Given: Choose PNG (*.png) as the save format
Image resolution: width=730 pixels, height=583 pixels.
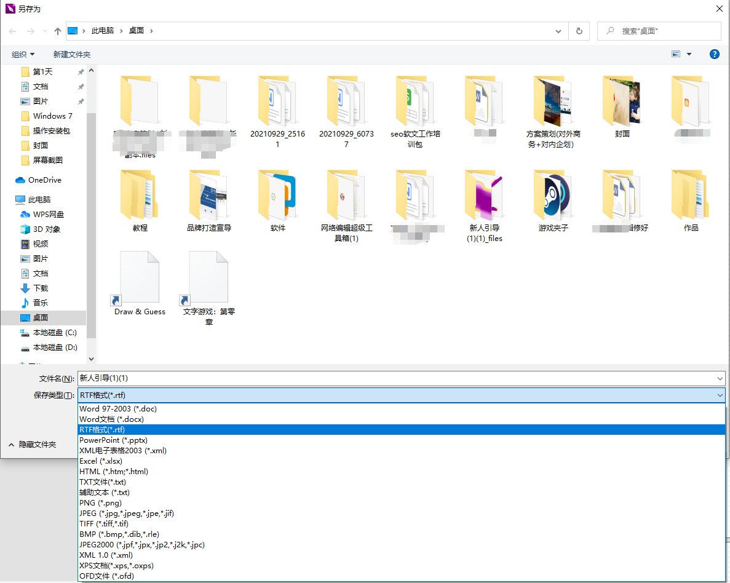Looking at the screenshot, I should point(100,502).
